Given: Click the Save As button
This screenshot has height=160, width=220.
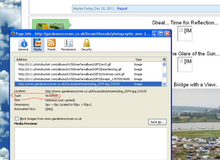Looking at the screenshot, I should point(157,122).
